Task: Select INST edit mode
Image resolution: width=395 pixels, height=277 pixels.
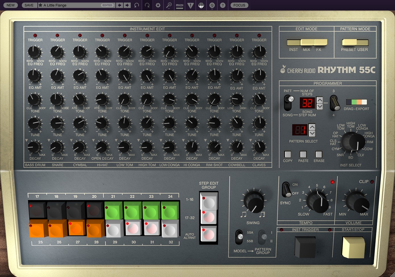Action: (x=293, y=43)
